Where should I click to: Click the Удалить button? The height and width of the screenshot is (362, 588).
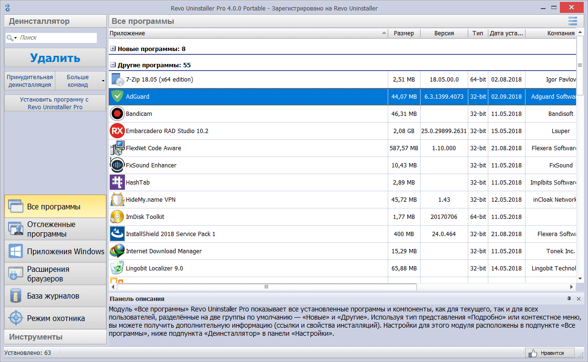54,57
